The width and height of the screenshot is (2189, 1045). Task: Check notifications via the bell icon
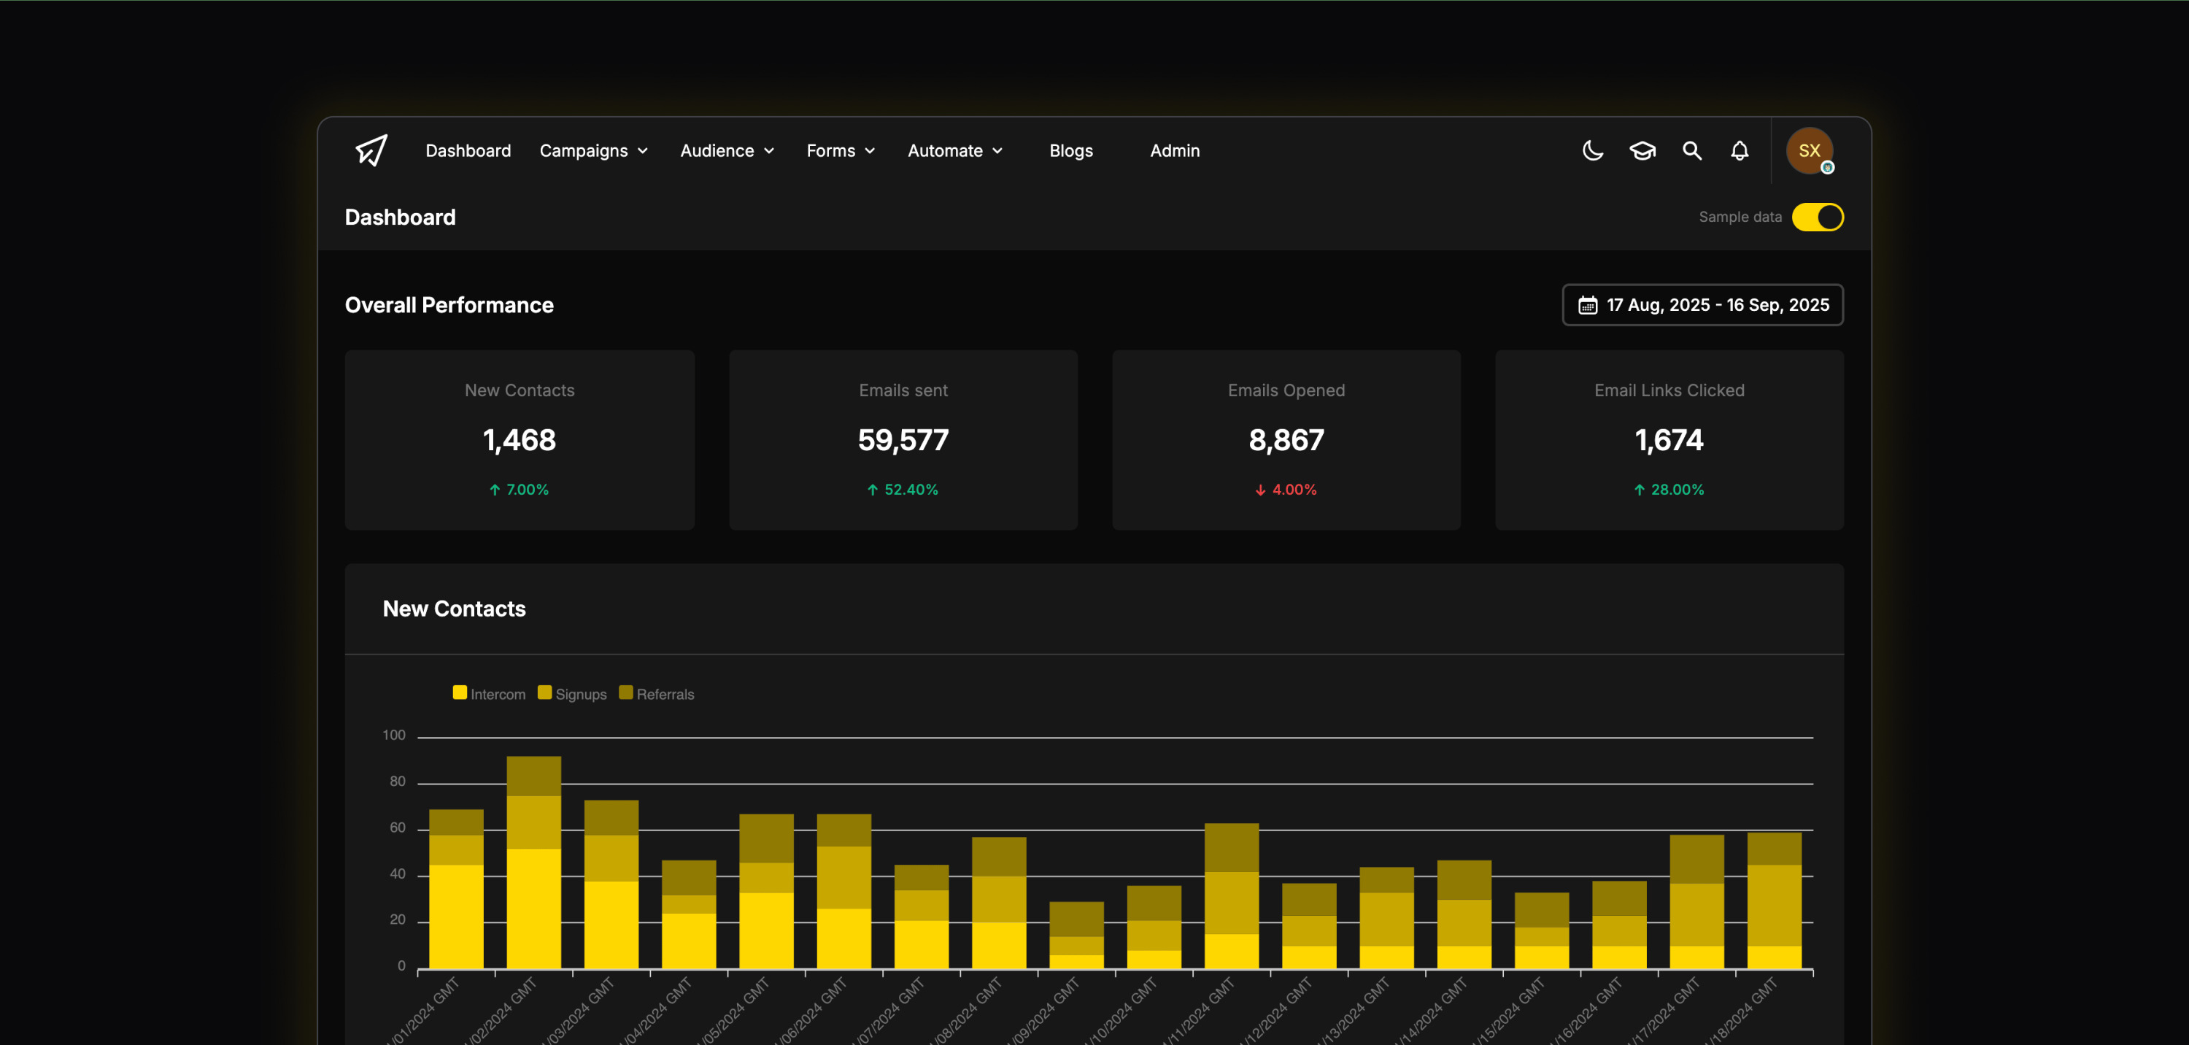[x=1739, y=150]
